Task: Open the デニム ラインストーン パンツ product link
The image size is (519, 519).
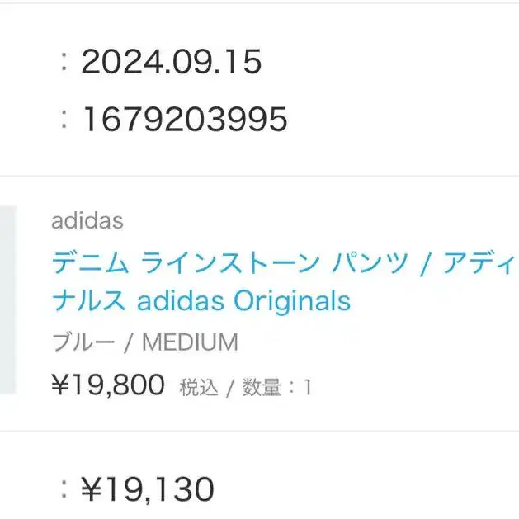Action: (x=285, y=281)
